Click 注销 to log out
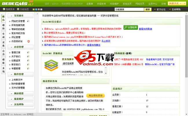 coord(163,4)
